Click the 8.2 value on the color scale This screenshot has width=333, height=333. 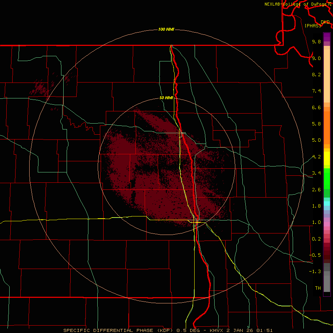pos(316,74)
